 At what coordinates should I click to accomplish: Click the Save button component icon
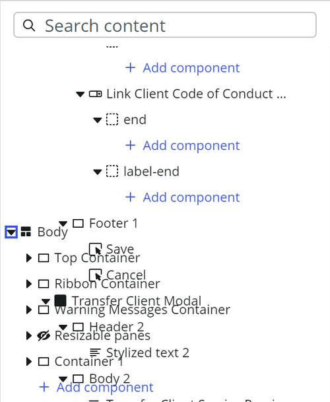pyautogui.click(x=96, y=249)
